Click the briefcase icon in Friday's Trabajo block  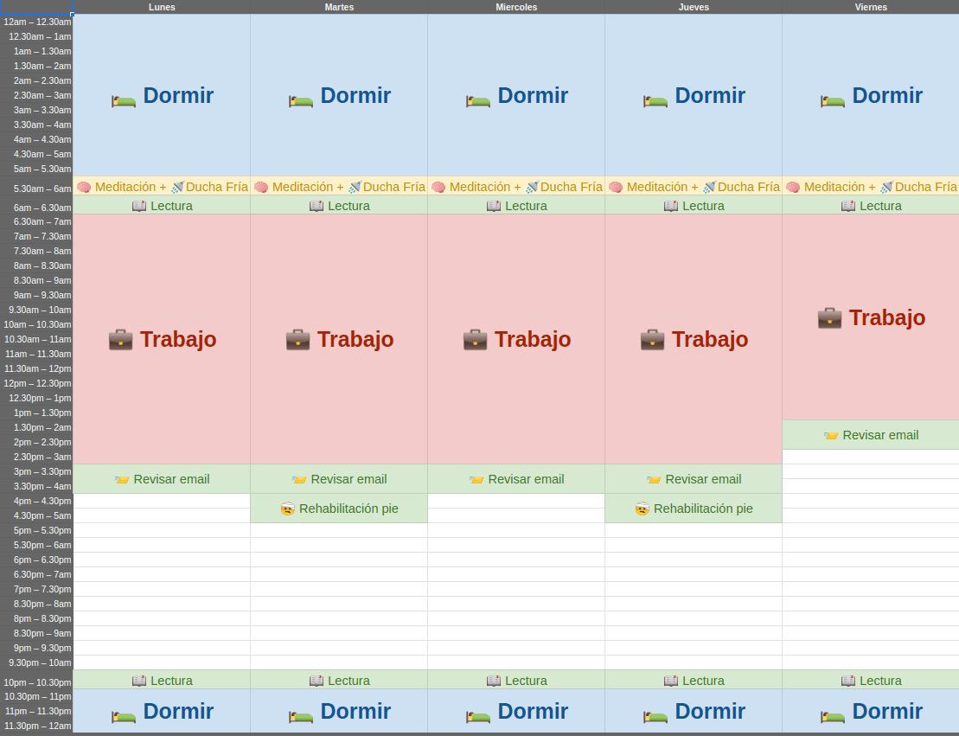(x=829, y=318)
